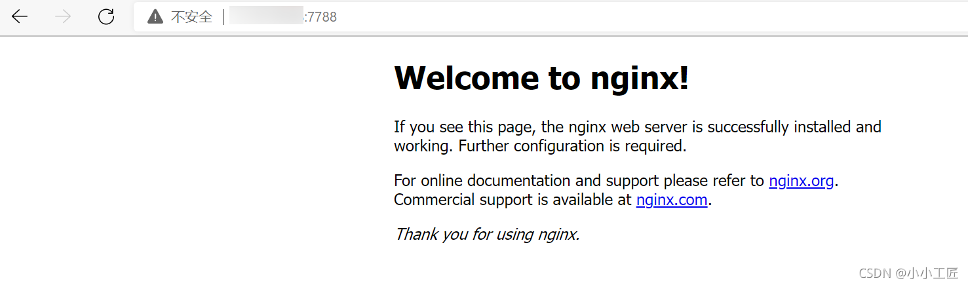Screen dimensions: 968x285
Task: Click the line starting 'For online documentation'
Action: 616,181
